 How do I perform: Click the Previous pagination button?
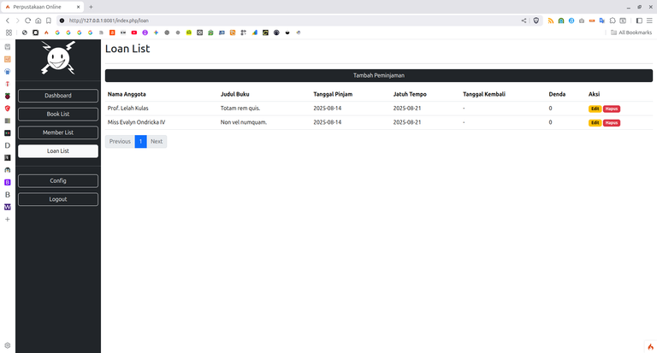tap(120, 142)
